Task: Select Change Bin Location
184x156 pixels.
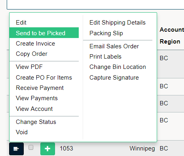Action: point(118,67)
